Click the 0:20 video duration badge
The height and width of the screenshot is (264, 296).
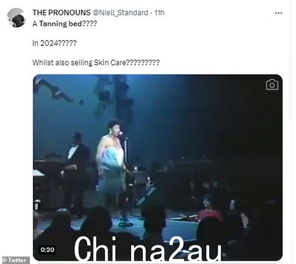pos(47,250)
